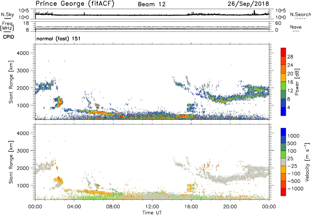Click the blue bottom of the Power color bar
Screen dimensions: 311x215
[283, 111]
